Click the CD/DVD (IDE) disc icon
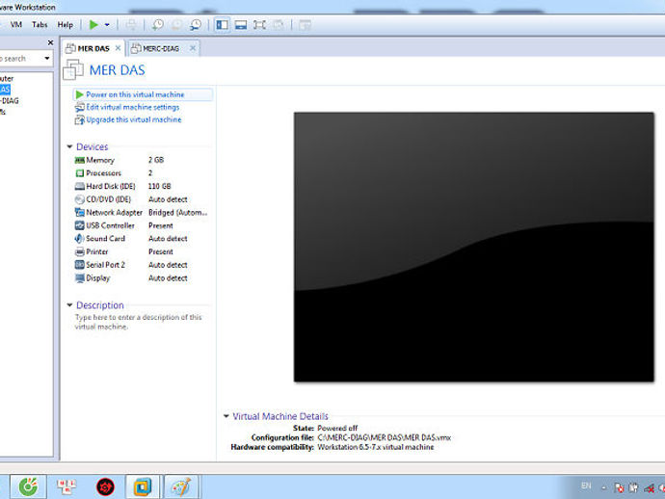The image size is (665, 499). (x=79, y=199)
